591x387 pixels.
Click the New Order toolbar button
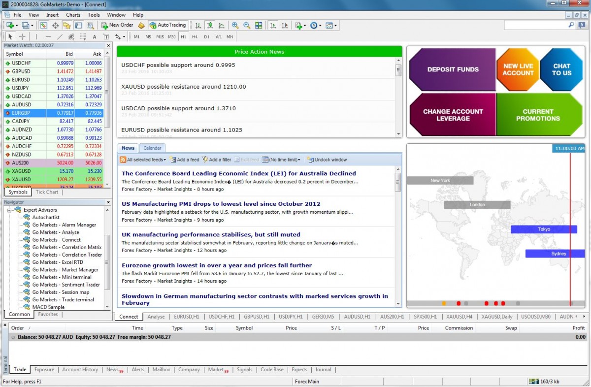click(117, 25)
